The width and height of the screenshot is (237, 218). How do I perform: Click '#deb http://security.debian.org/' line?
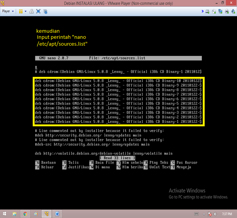[88, 135]
